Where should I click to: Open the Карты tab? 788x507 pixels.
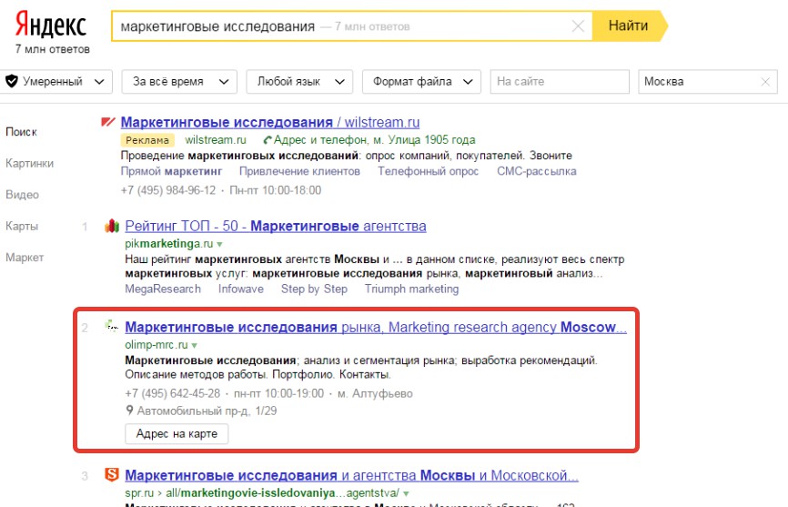(x=22, y=226)
